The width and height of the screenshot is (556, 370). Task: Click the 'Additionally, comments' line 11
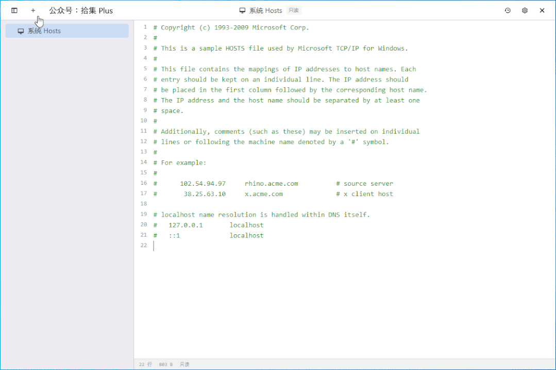coord(287,132)
